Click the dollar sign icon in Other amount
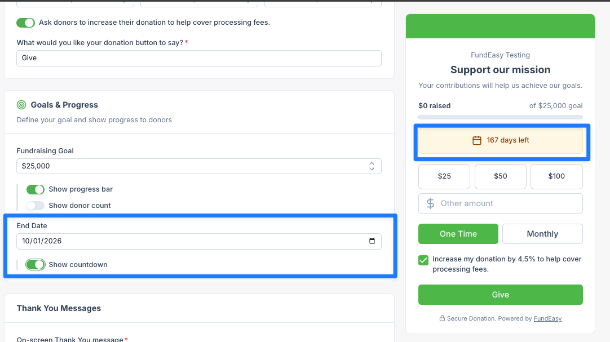 430,203
